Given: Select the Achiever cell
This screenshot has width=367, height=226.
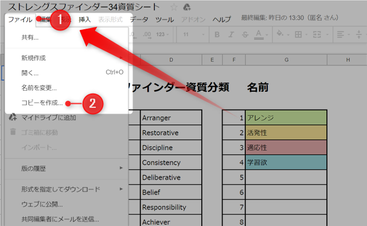Looking at the screenshot, I should 171,221.
